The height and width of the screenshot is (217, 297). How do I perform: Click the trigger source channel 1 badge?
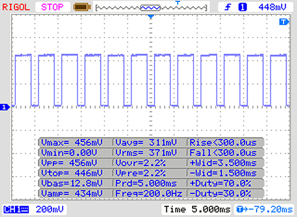click(x=243, y=7)
